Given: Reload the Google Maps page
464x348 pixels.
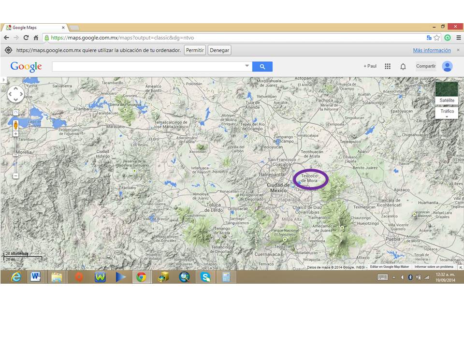Looking at the screenshot, I should (x=26, y=38).
